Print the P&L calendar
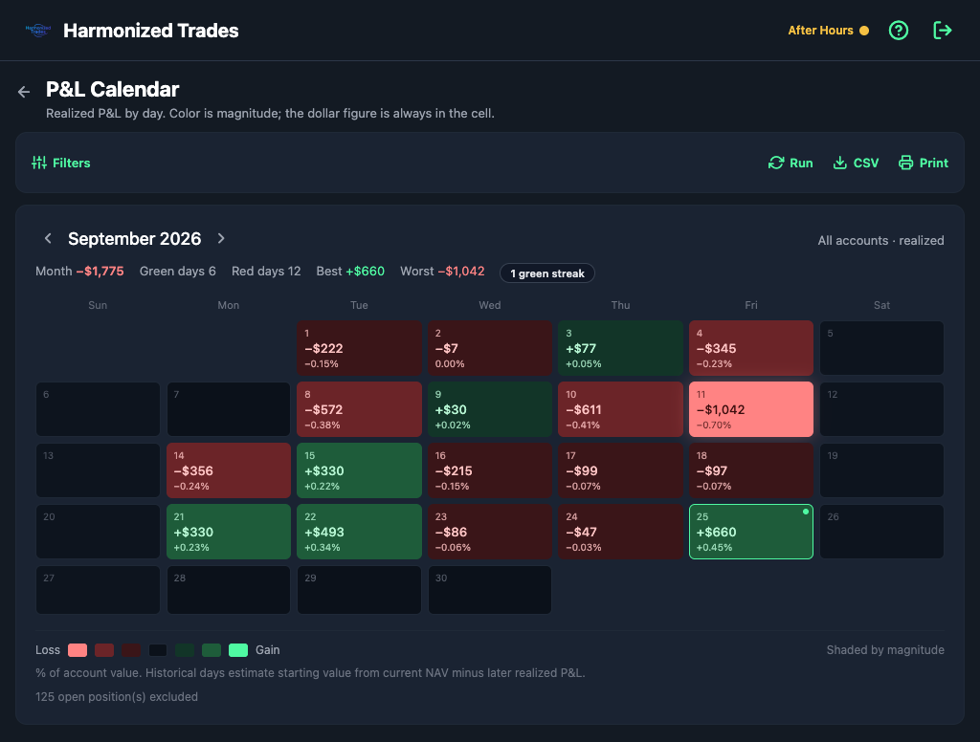 (924, 163)
